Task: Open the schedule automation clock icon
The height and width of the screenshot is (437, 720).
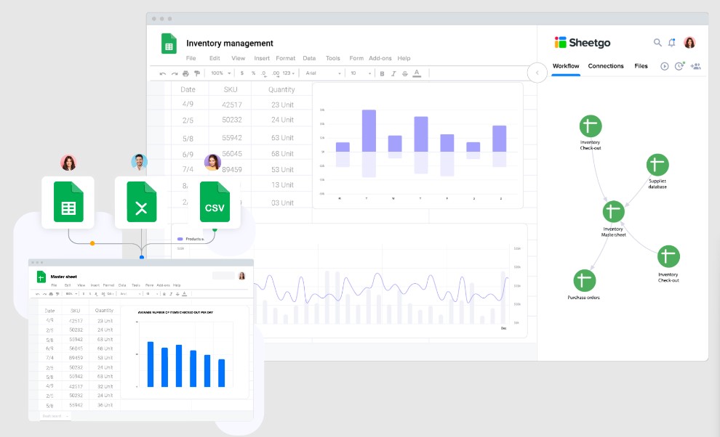Action: click(x=679, y=66)
